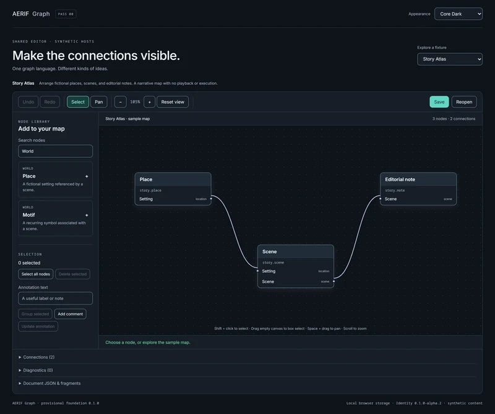Viewport: 495px width, 414px height.
Task: Reset the canvas view
Action: (x=173, y=102)
